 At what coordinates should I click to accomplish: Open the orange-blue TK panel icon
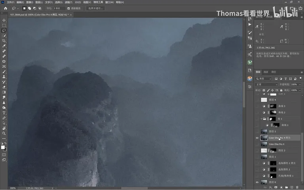point(250,78)
